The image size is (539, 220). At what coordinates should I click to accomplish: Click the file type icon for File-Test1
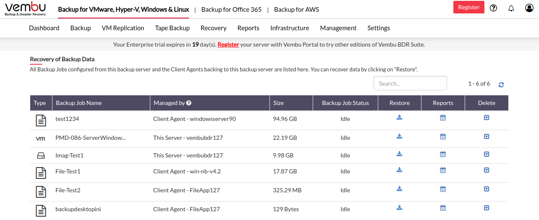click(41, 173)
